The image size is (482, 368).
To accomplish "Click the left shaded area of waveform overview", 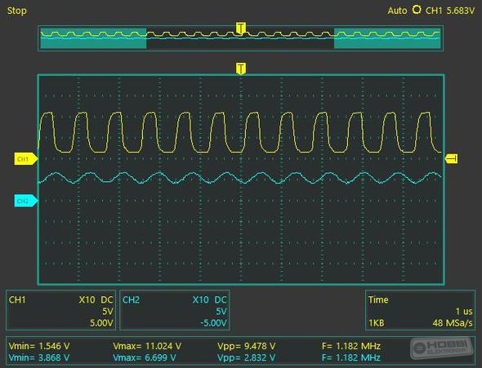I will [93, 38].
